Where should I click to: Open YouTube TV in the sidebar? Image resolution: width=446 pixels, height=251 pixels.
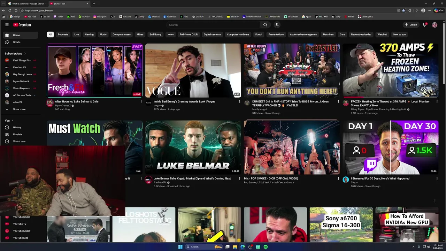(21, 224)
